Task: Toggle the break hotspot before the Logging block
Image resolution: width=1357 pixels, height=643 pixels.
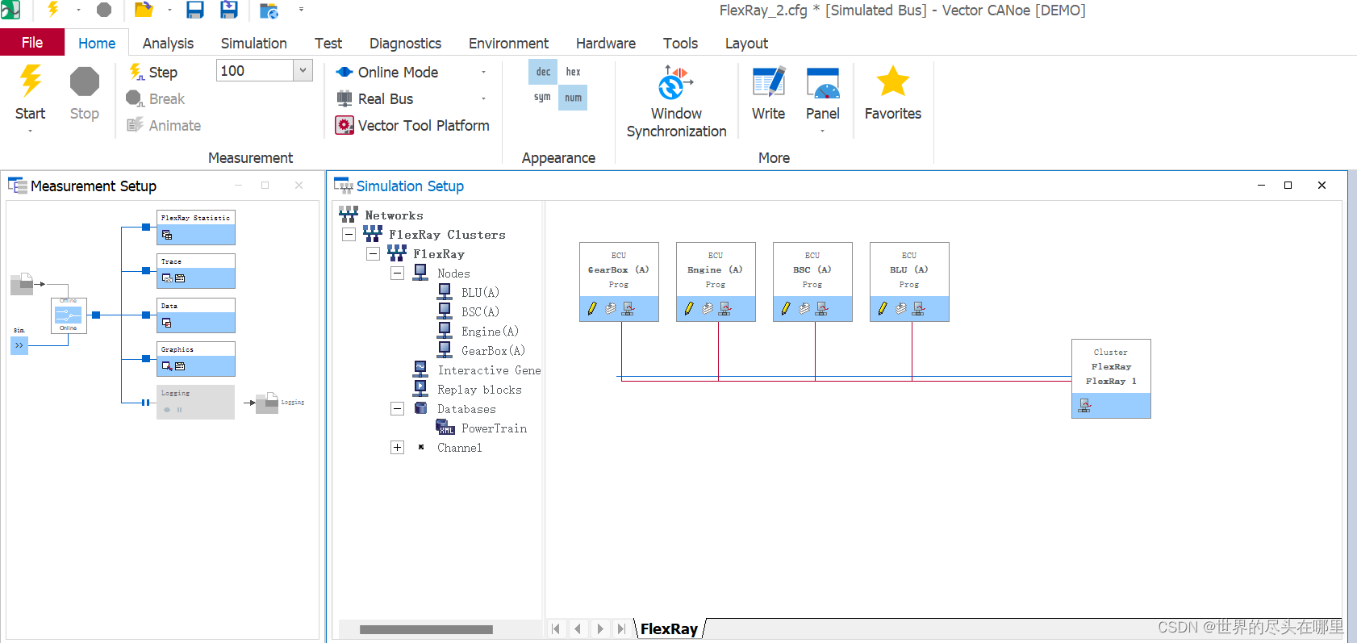Action: click(x=145, y=402)
